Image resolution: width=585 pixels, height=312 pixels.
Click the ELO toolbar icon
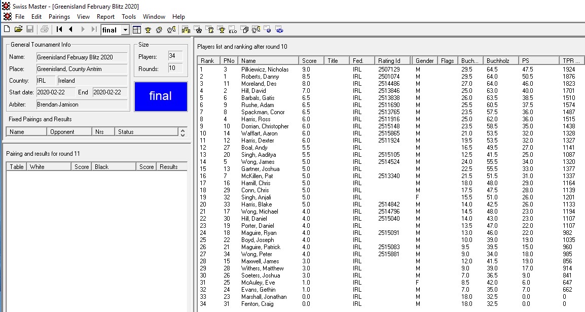tap(233, 29)
